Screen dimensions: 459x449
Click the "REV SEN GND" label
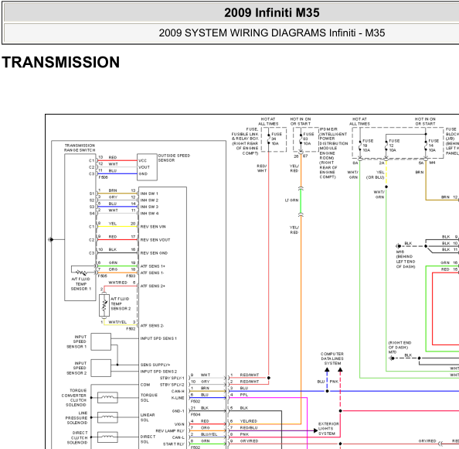click(154, 253)
